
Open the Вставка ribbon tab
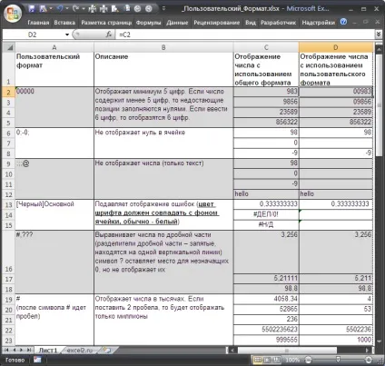64,23
